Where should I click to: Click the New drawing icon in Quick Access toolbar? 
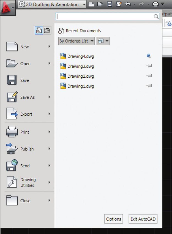point(91,4)
